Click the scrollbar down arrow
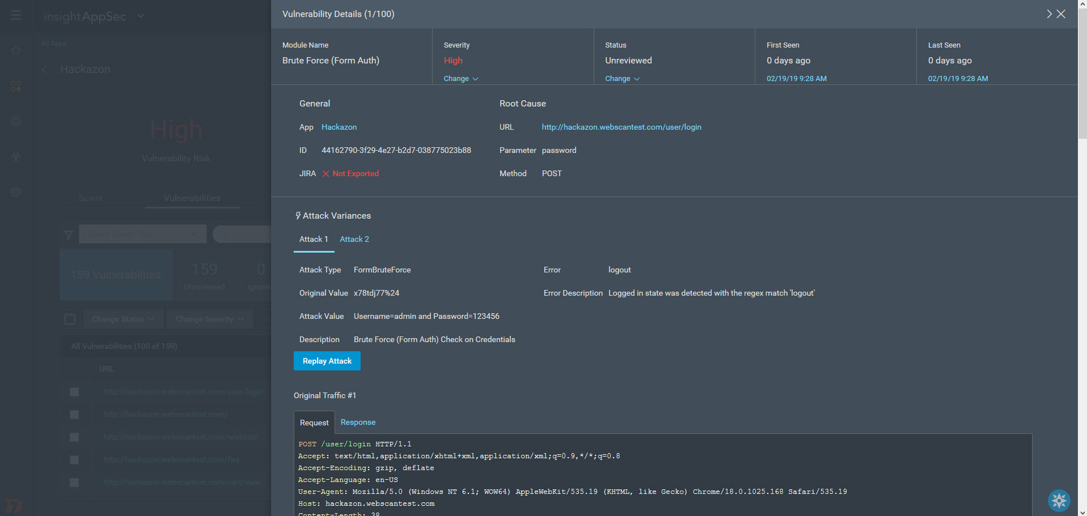Image resolution: width=1087 pixels, height=516 pixels. (x=1082, y=511)
